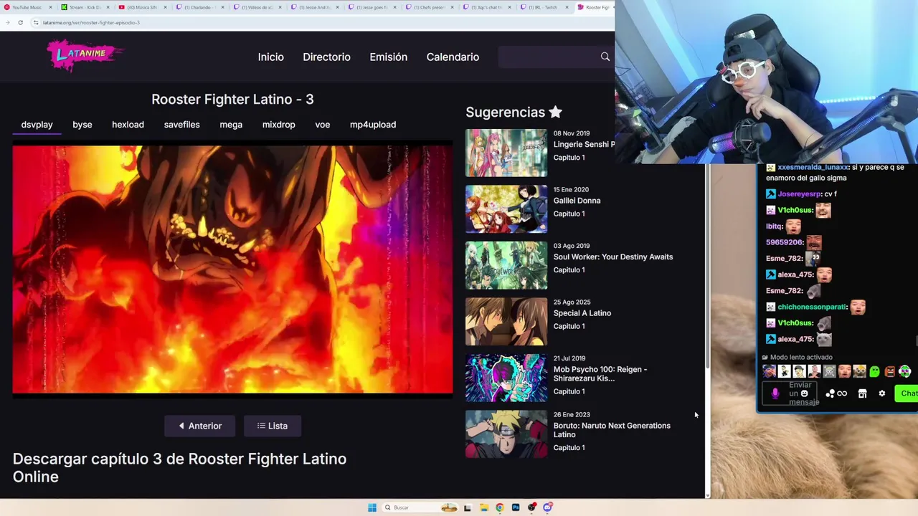The width and height of the screenshot is (918, 516).
Task: Focus the Latanime search field
Action: [x=549, y=57]
